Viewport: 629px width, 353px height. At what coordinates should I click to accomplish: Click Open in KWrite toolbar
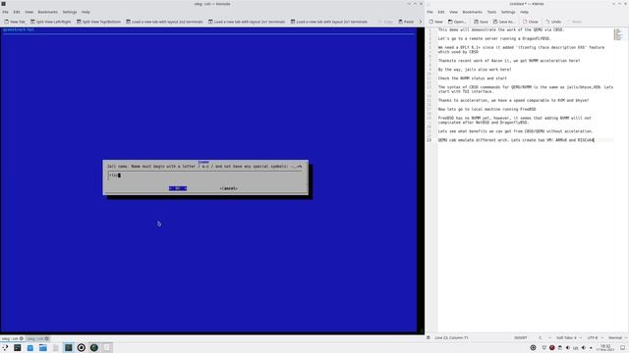[x=457, y=22]
